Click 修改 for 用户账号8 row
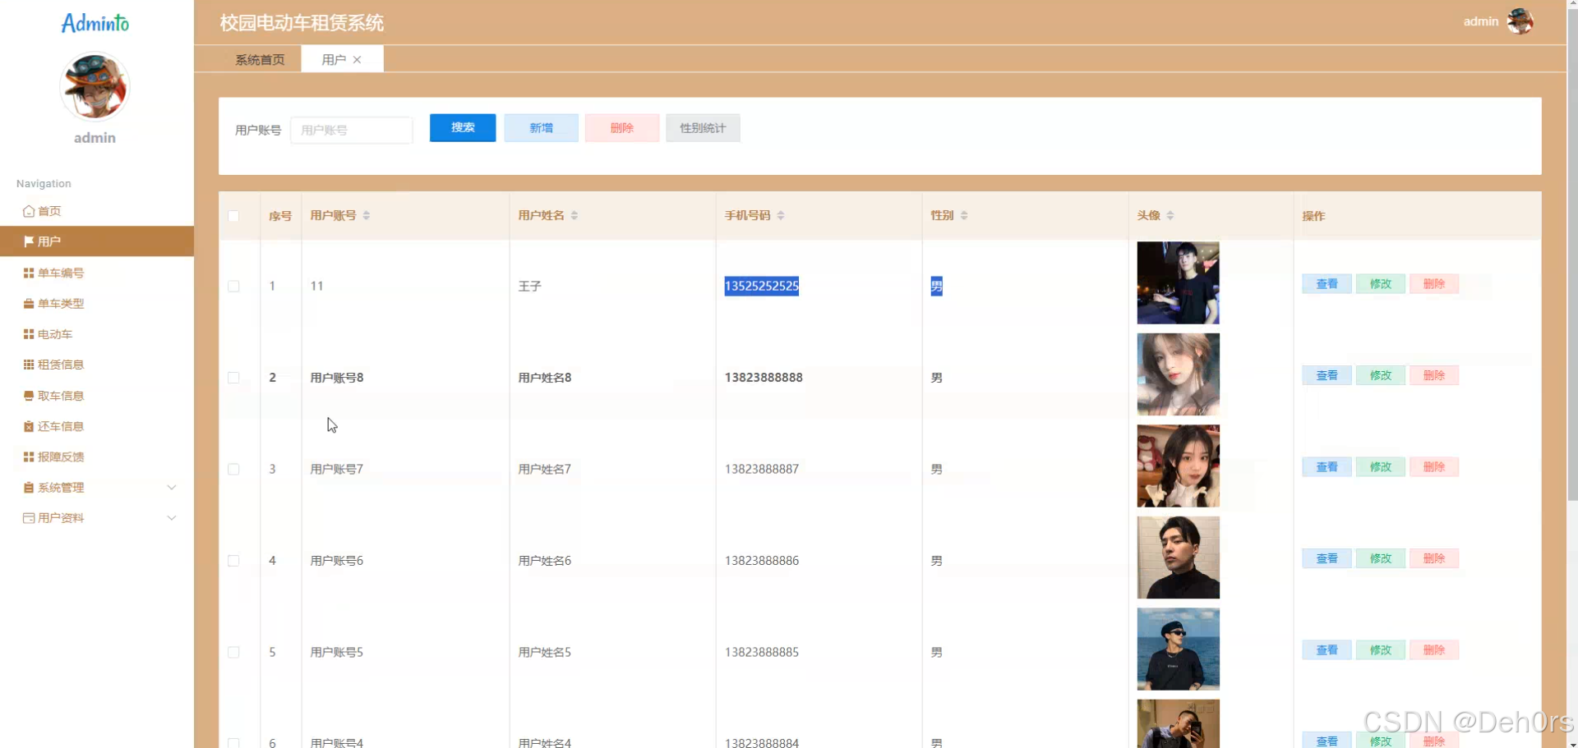 1381,375
